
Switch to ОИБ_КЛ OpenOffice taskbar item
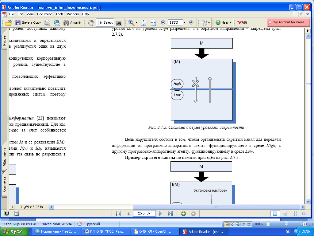(154, 231)
